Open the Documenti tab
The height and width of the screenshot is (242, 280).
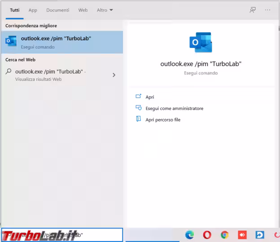point(58,10)
